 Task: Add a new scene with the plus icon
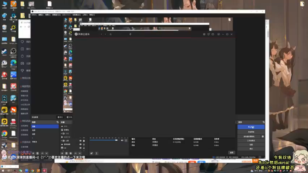[x=33, y=153]
